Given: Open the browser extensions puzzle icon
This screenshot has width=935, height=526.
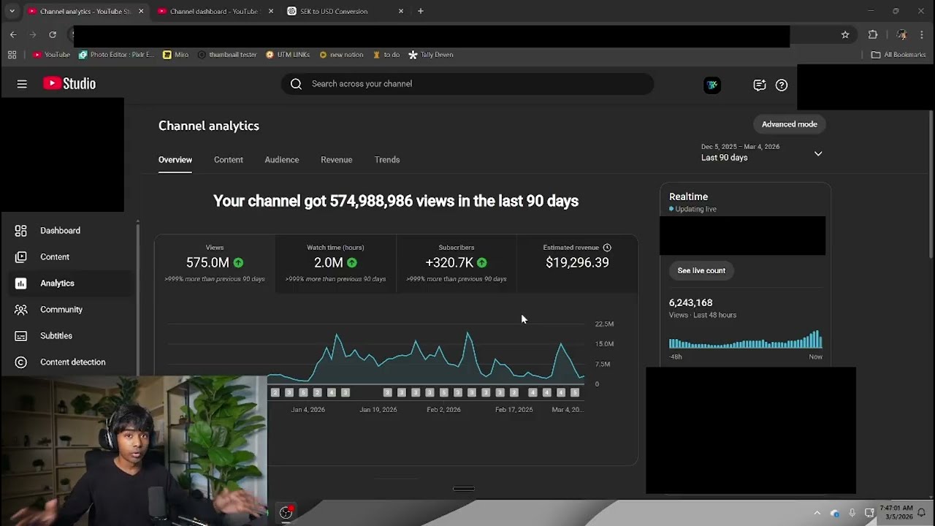Looking at the screenshot, I should pyautogui.click(x=873, y=34).
